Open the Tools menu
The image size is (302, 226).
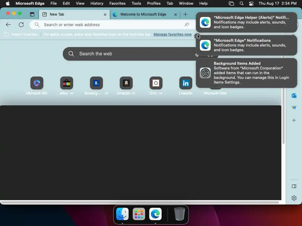136,4
